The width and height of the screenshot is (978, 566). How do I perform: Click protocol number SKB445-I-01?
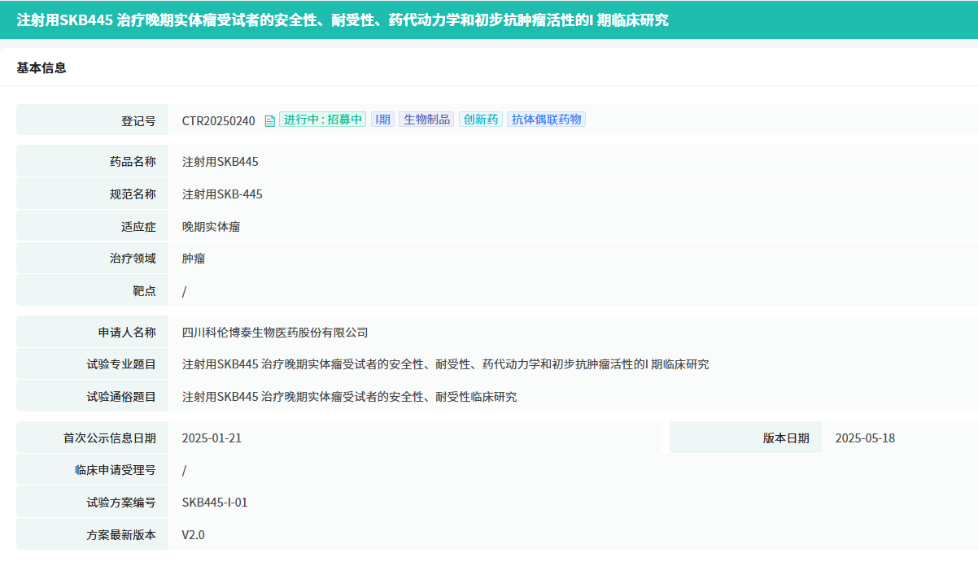tap(215, 503)
